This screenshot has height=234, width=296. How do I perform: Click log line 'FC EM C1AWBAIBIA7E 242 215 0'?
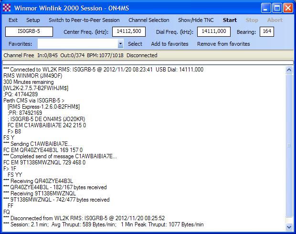[x=47, y=125]
